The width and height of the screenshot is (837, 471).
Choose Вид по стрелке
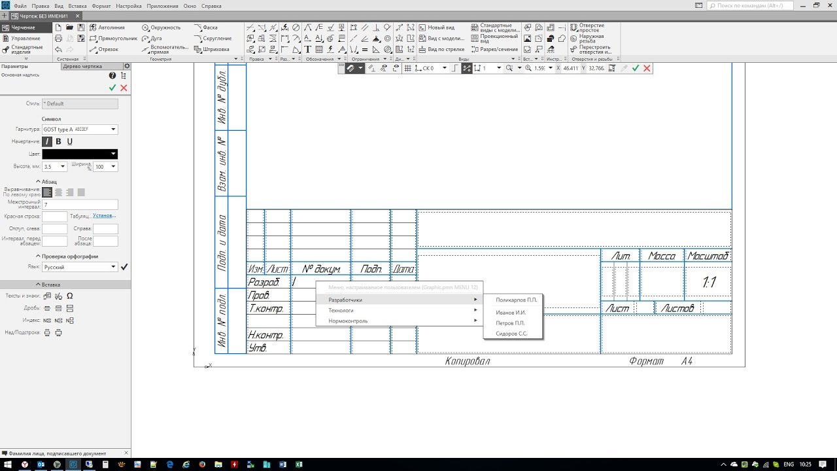point(441,49)
